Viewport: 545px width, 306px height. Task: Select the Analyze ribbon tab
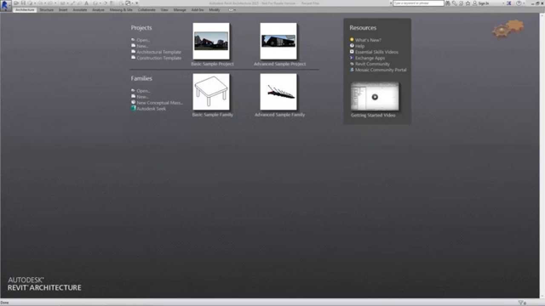coord(98,9)
